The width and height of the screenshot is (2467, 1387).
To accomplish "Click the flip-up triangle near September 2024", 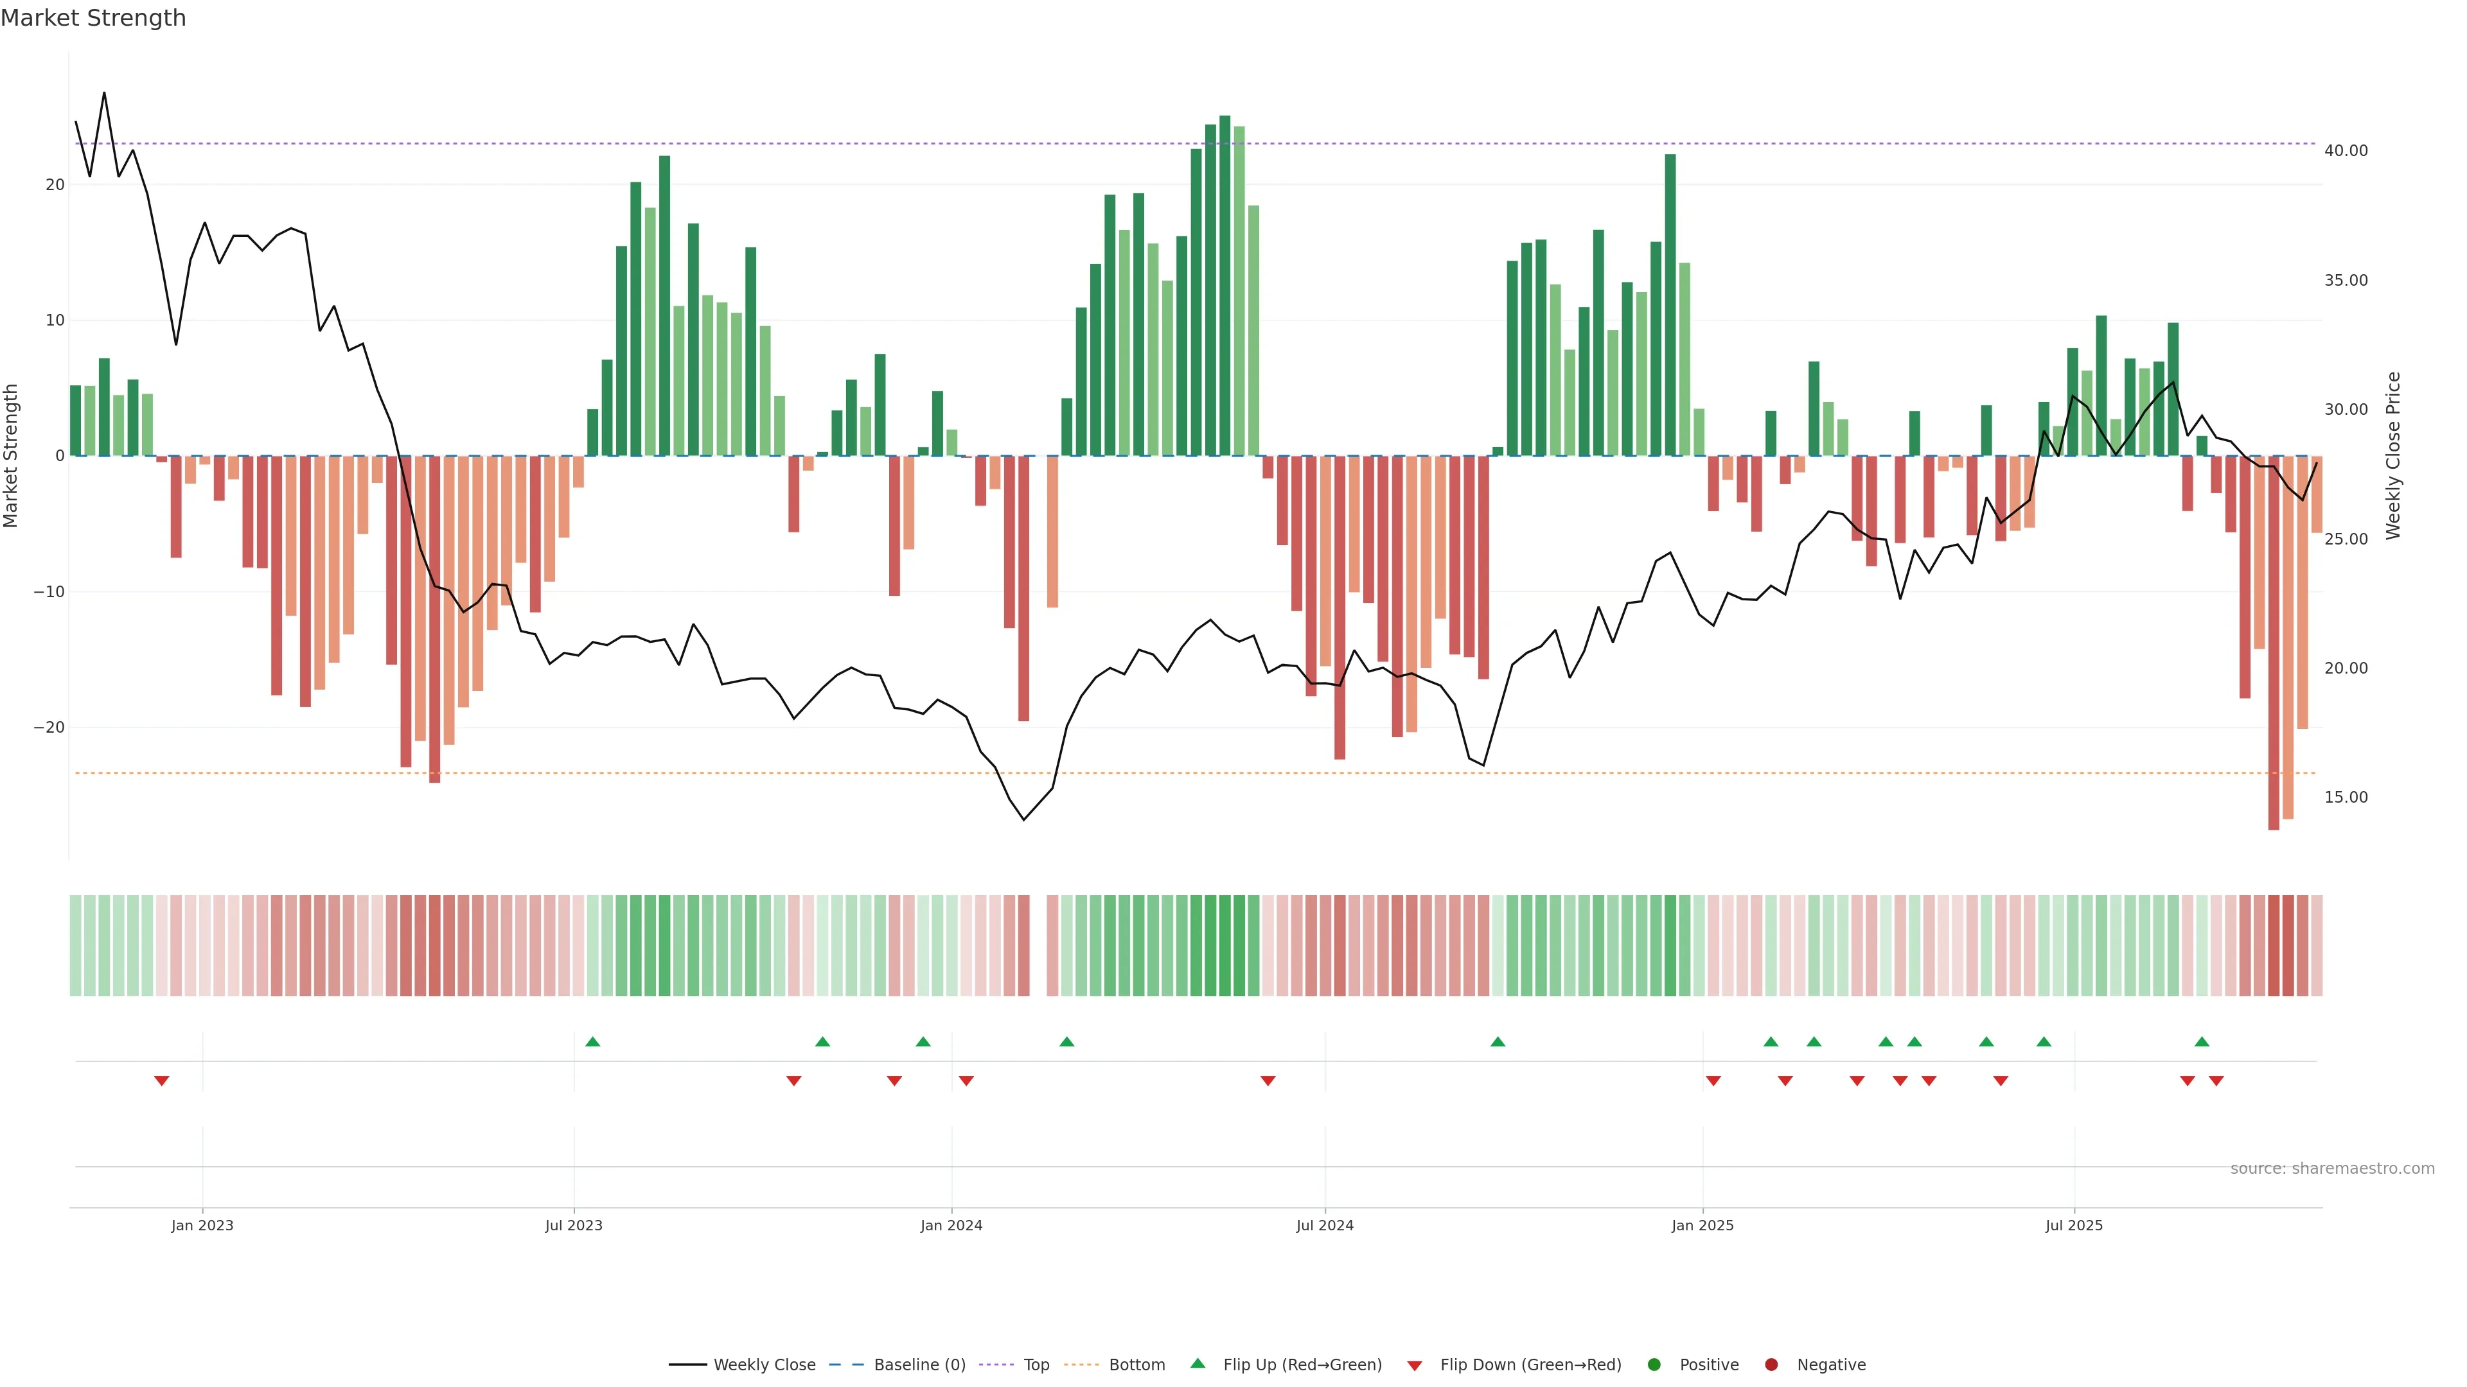I will (x=1498, y=1042).
